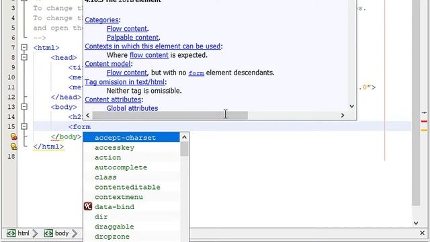This screenshot has height=242, width=430.
Task: Click the body breadcrumb tag icon
Action: (x=48, y=233)
